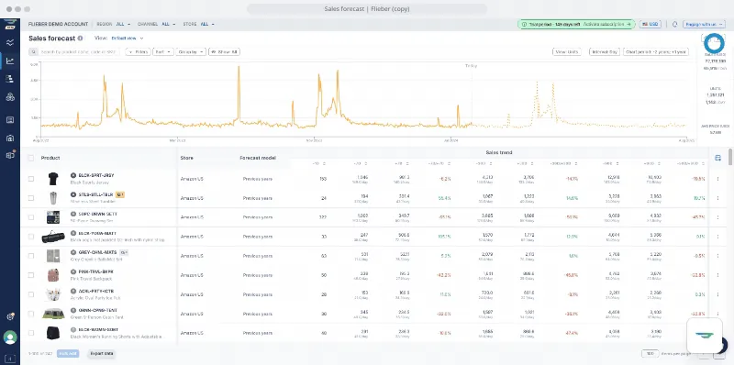Check the BLCK-YOGA-MATT row checkbox
Viewport: 734px width, 365px height.
31,237
